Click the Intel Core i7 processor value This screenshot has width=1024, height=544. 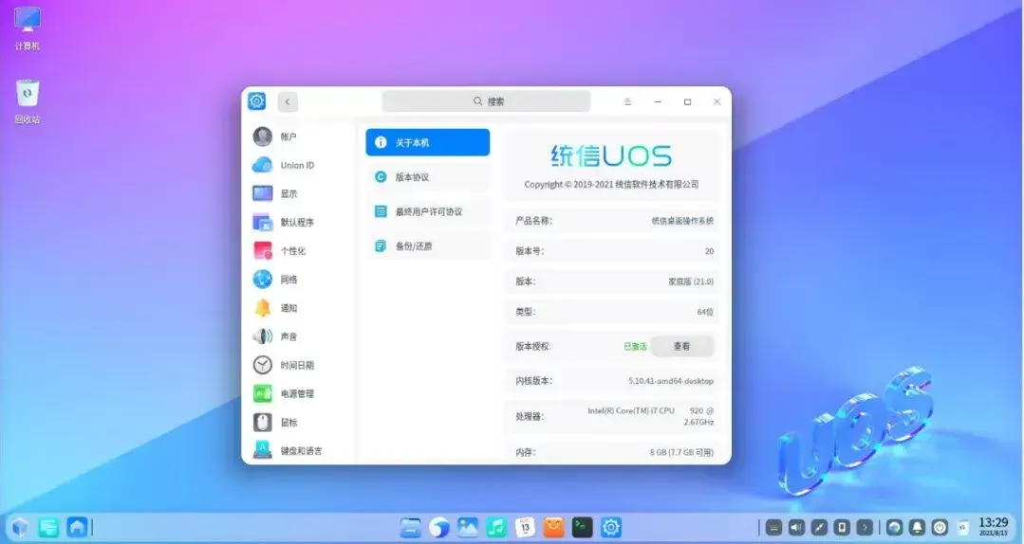click(x=650, y=416)
